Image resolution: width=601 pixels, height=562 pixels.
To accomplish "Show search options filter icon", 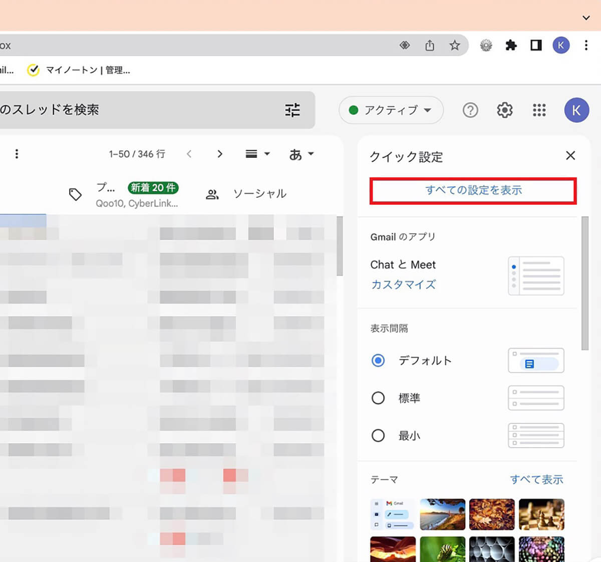I will pos(292,110).
